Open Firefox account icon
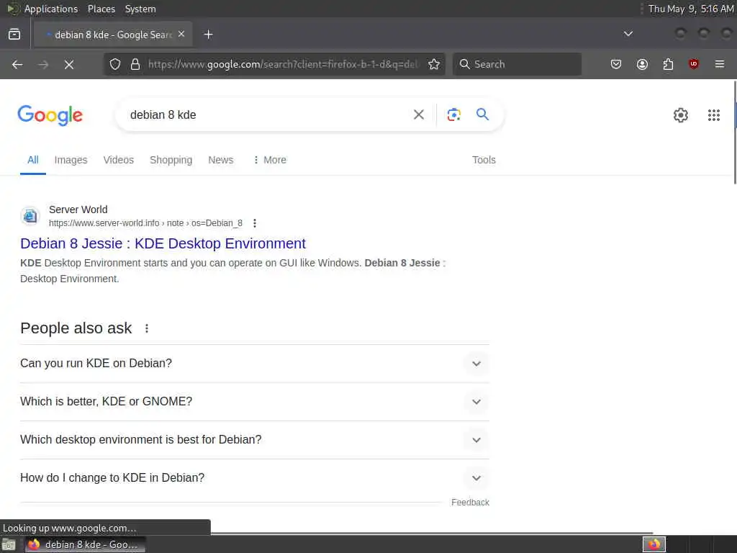The height and width of the screenshot is (553, 737). pos(642,64)
